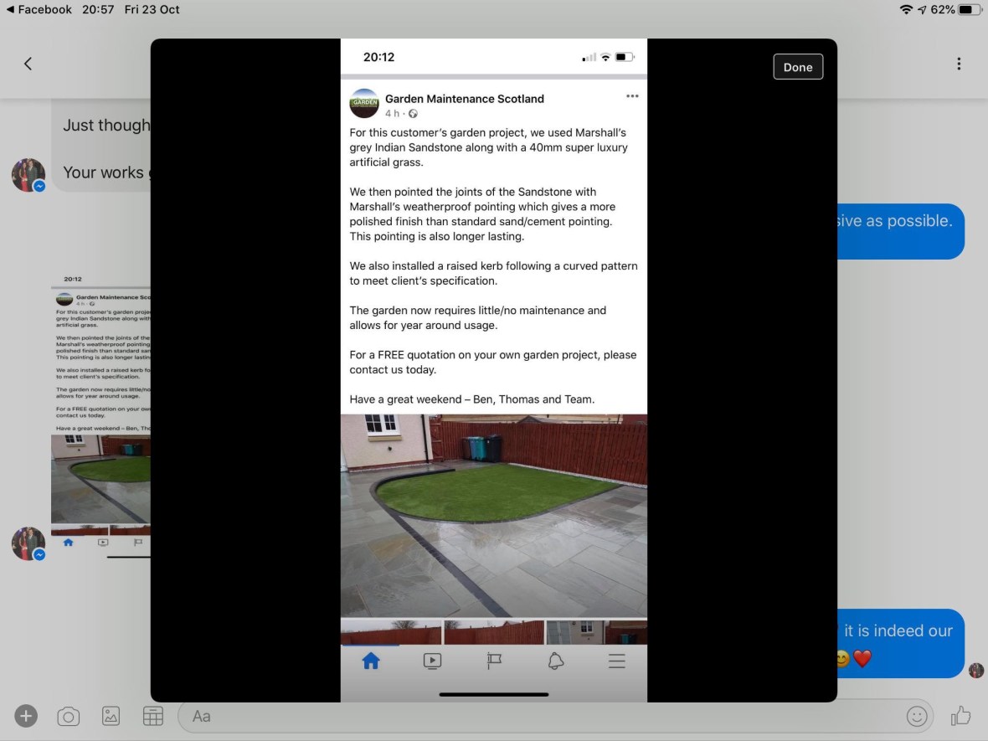The image size is (988, 741).
Task: Tap the sender's profile avatar
Action: click(28, 175)
